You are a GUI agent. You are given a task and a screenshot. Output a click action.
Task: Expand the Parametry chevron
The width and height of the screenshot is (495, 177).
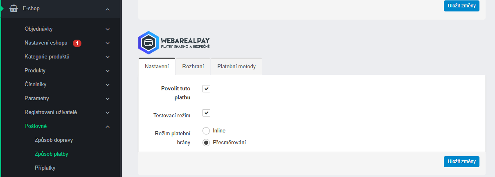coord(108,99)
